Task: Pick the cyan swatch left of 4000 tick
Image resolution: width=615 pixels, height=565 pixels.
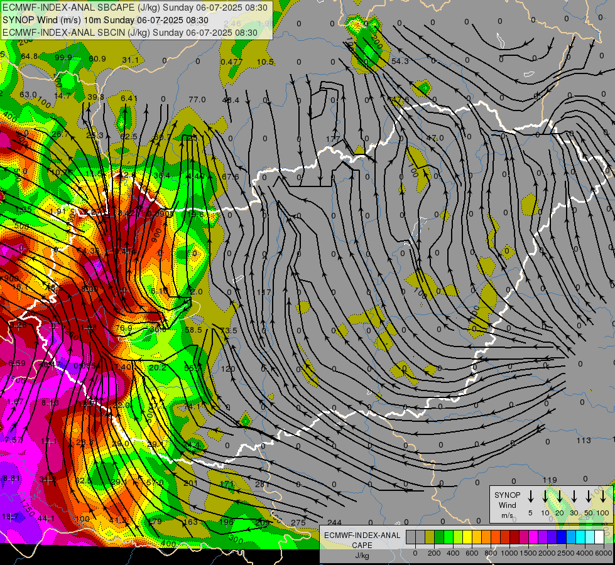Action: pyautogui.click(x=580, y=537)
